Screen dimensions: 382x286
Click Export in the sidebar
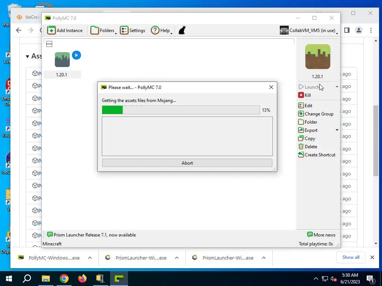pyautogui.click(x=308, y=130)
